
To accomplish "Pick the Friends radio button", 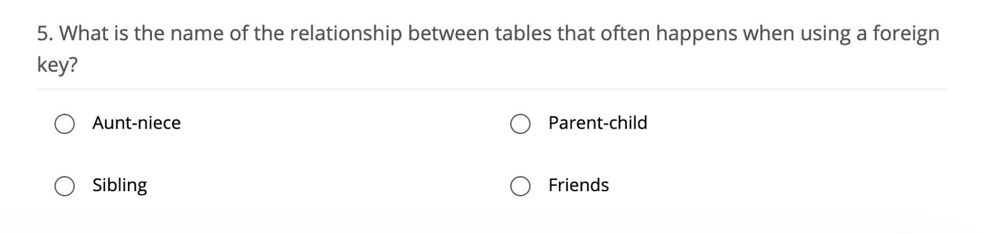I will click(520, 186).
